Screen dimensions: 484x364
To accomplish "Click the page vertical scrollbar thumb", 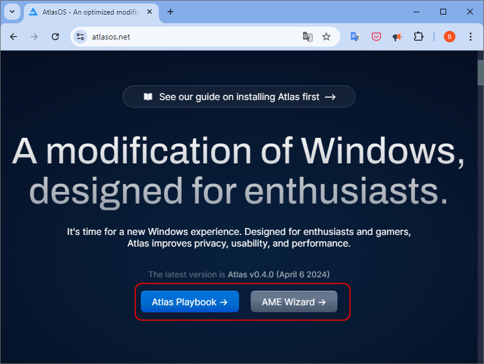I will [x=481, y=73].
